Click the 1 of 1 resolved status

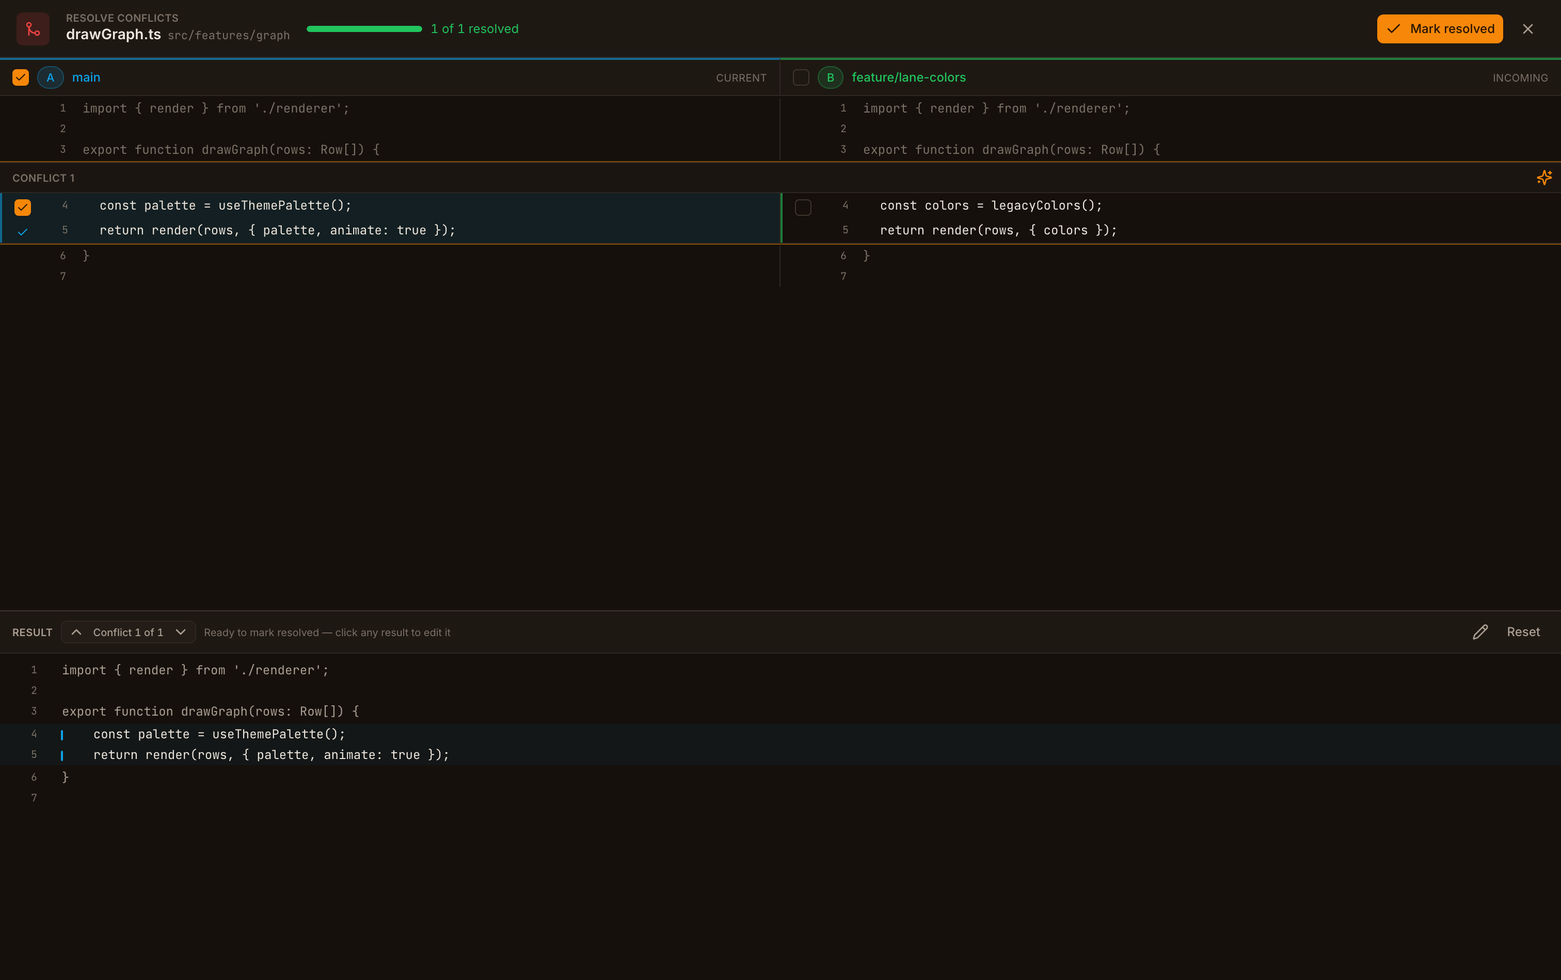pos(474,28)
